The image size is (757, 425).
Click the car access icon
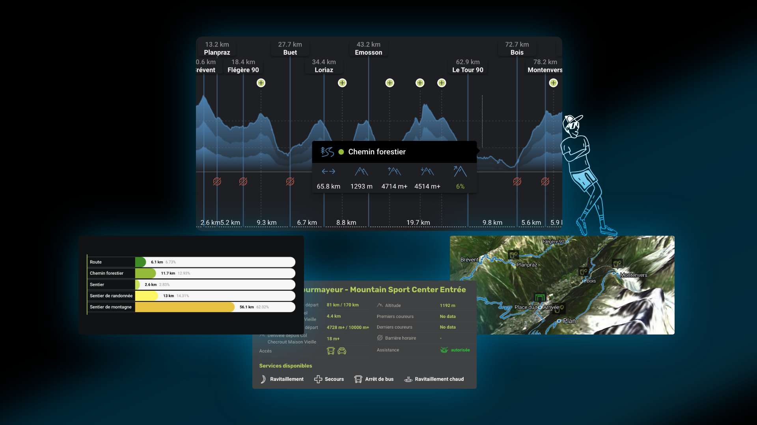pos(342,351)
